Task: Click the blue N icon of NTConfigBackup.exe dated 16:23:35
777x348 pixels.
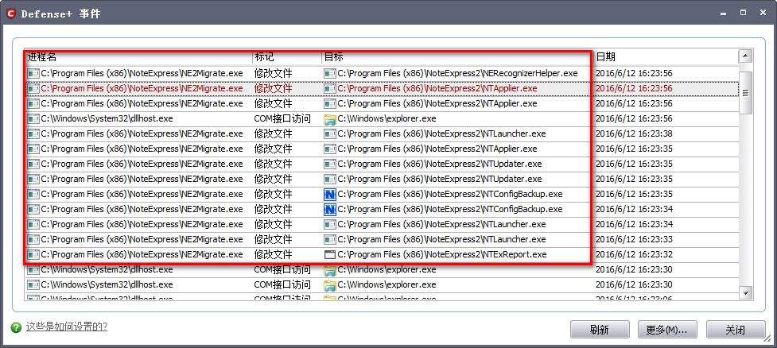Action: [329, 194]
